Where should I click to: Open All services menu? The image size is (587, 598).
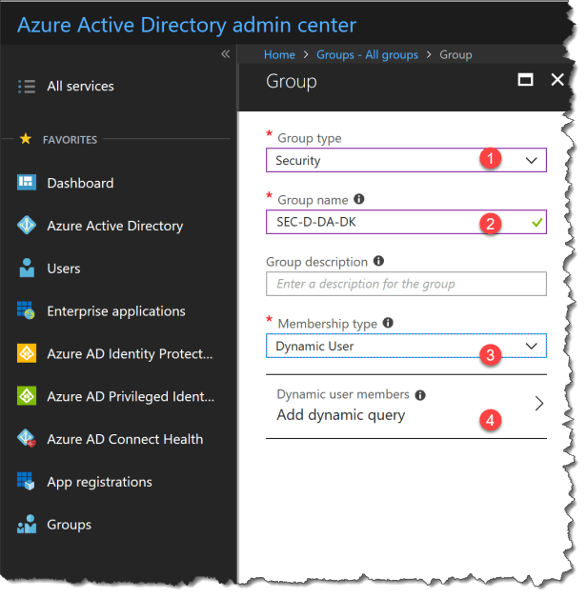pos(80,86)
